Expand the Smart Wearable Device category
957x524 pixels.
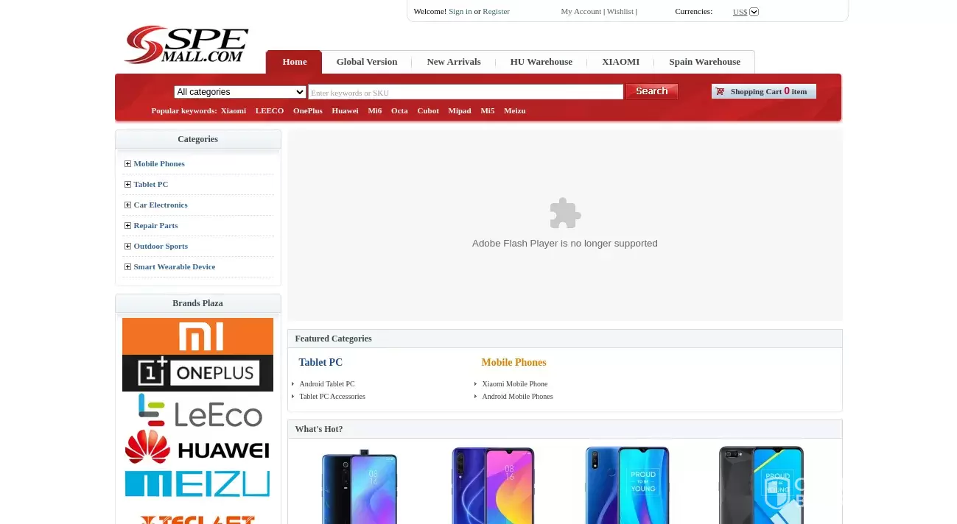click(x=127, y=266)
